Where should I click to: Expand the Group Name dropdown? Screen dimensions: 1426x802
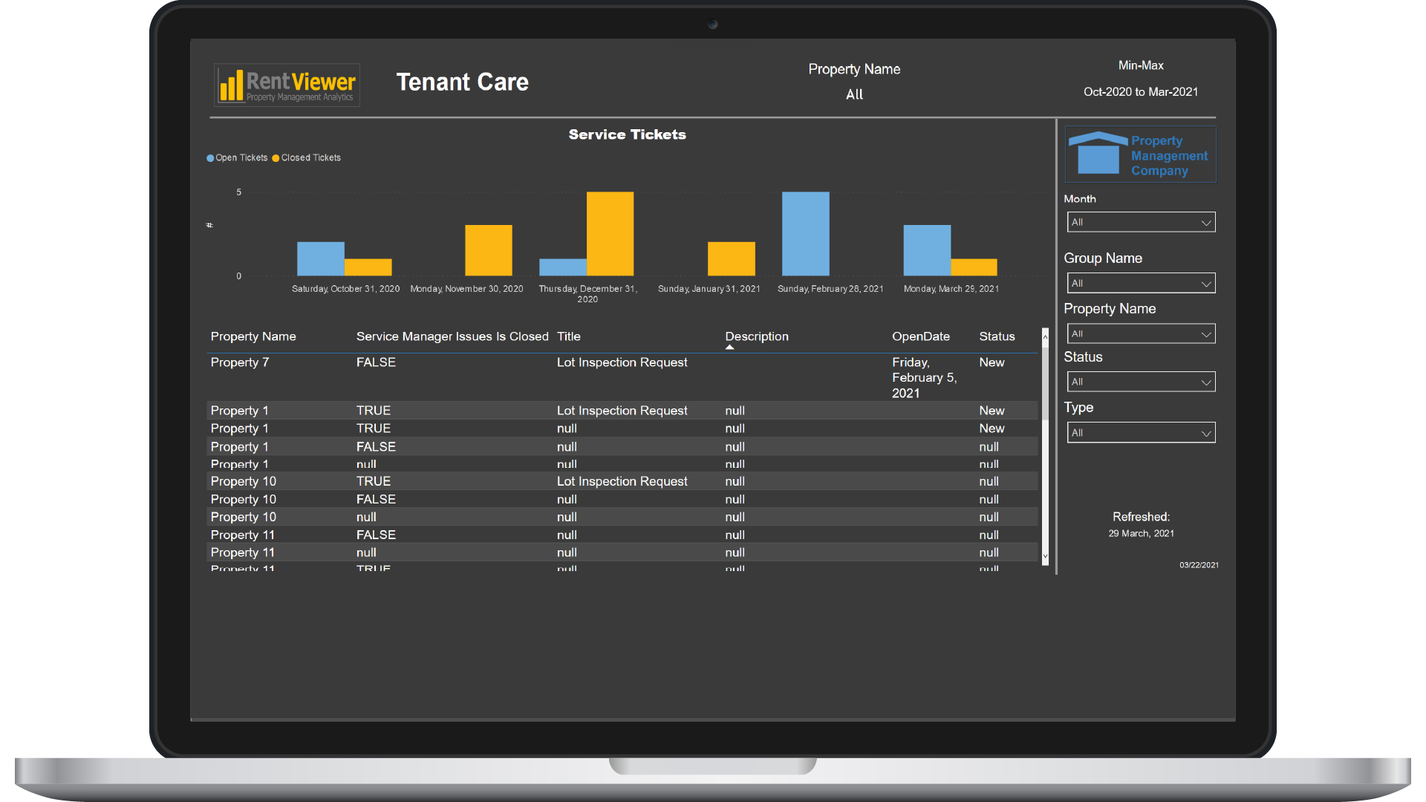(1140, 283)
